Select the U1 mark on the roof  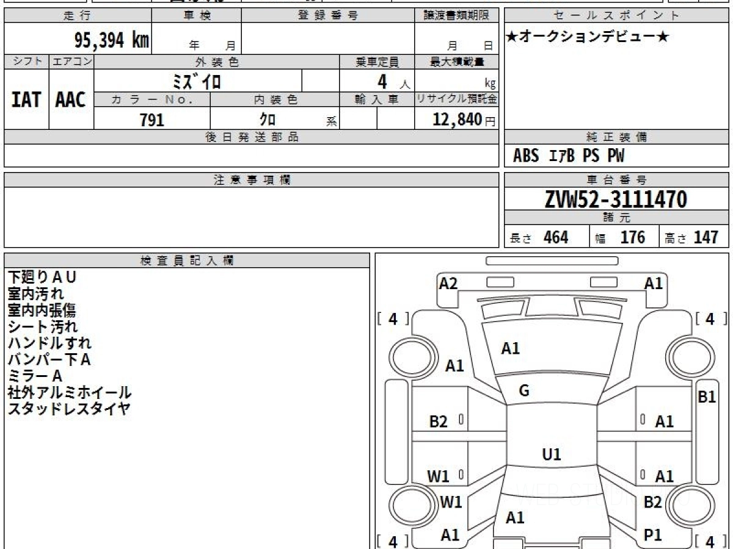tap(552, 454)
